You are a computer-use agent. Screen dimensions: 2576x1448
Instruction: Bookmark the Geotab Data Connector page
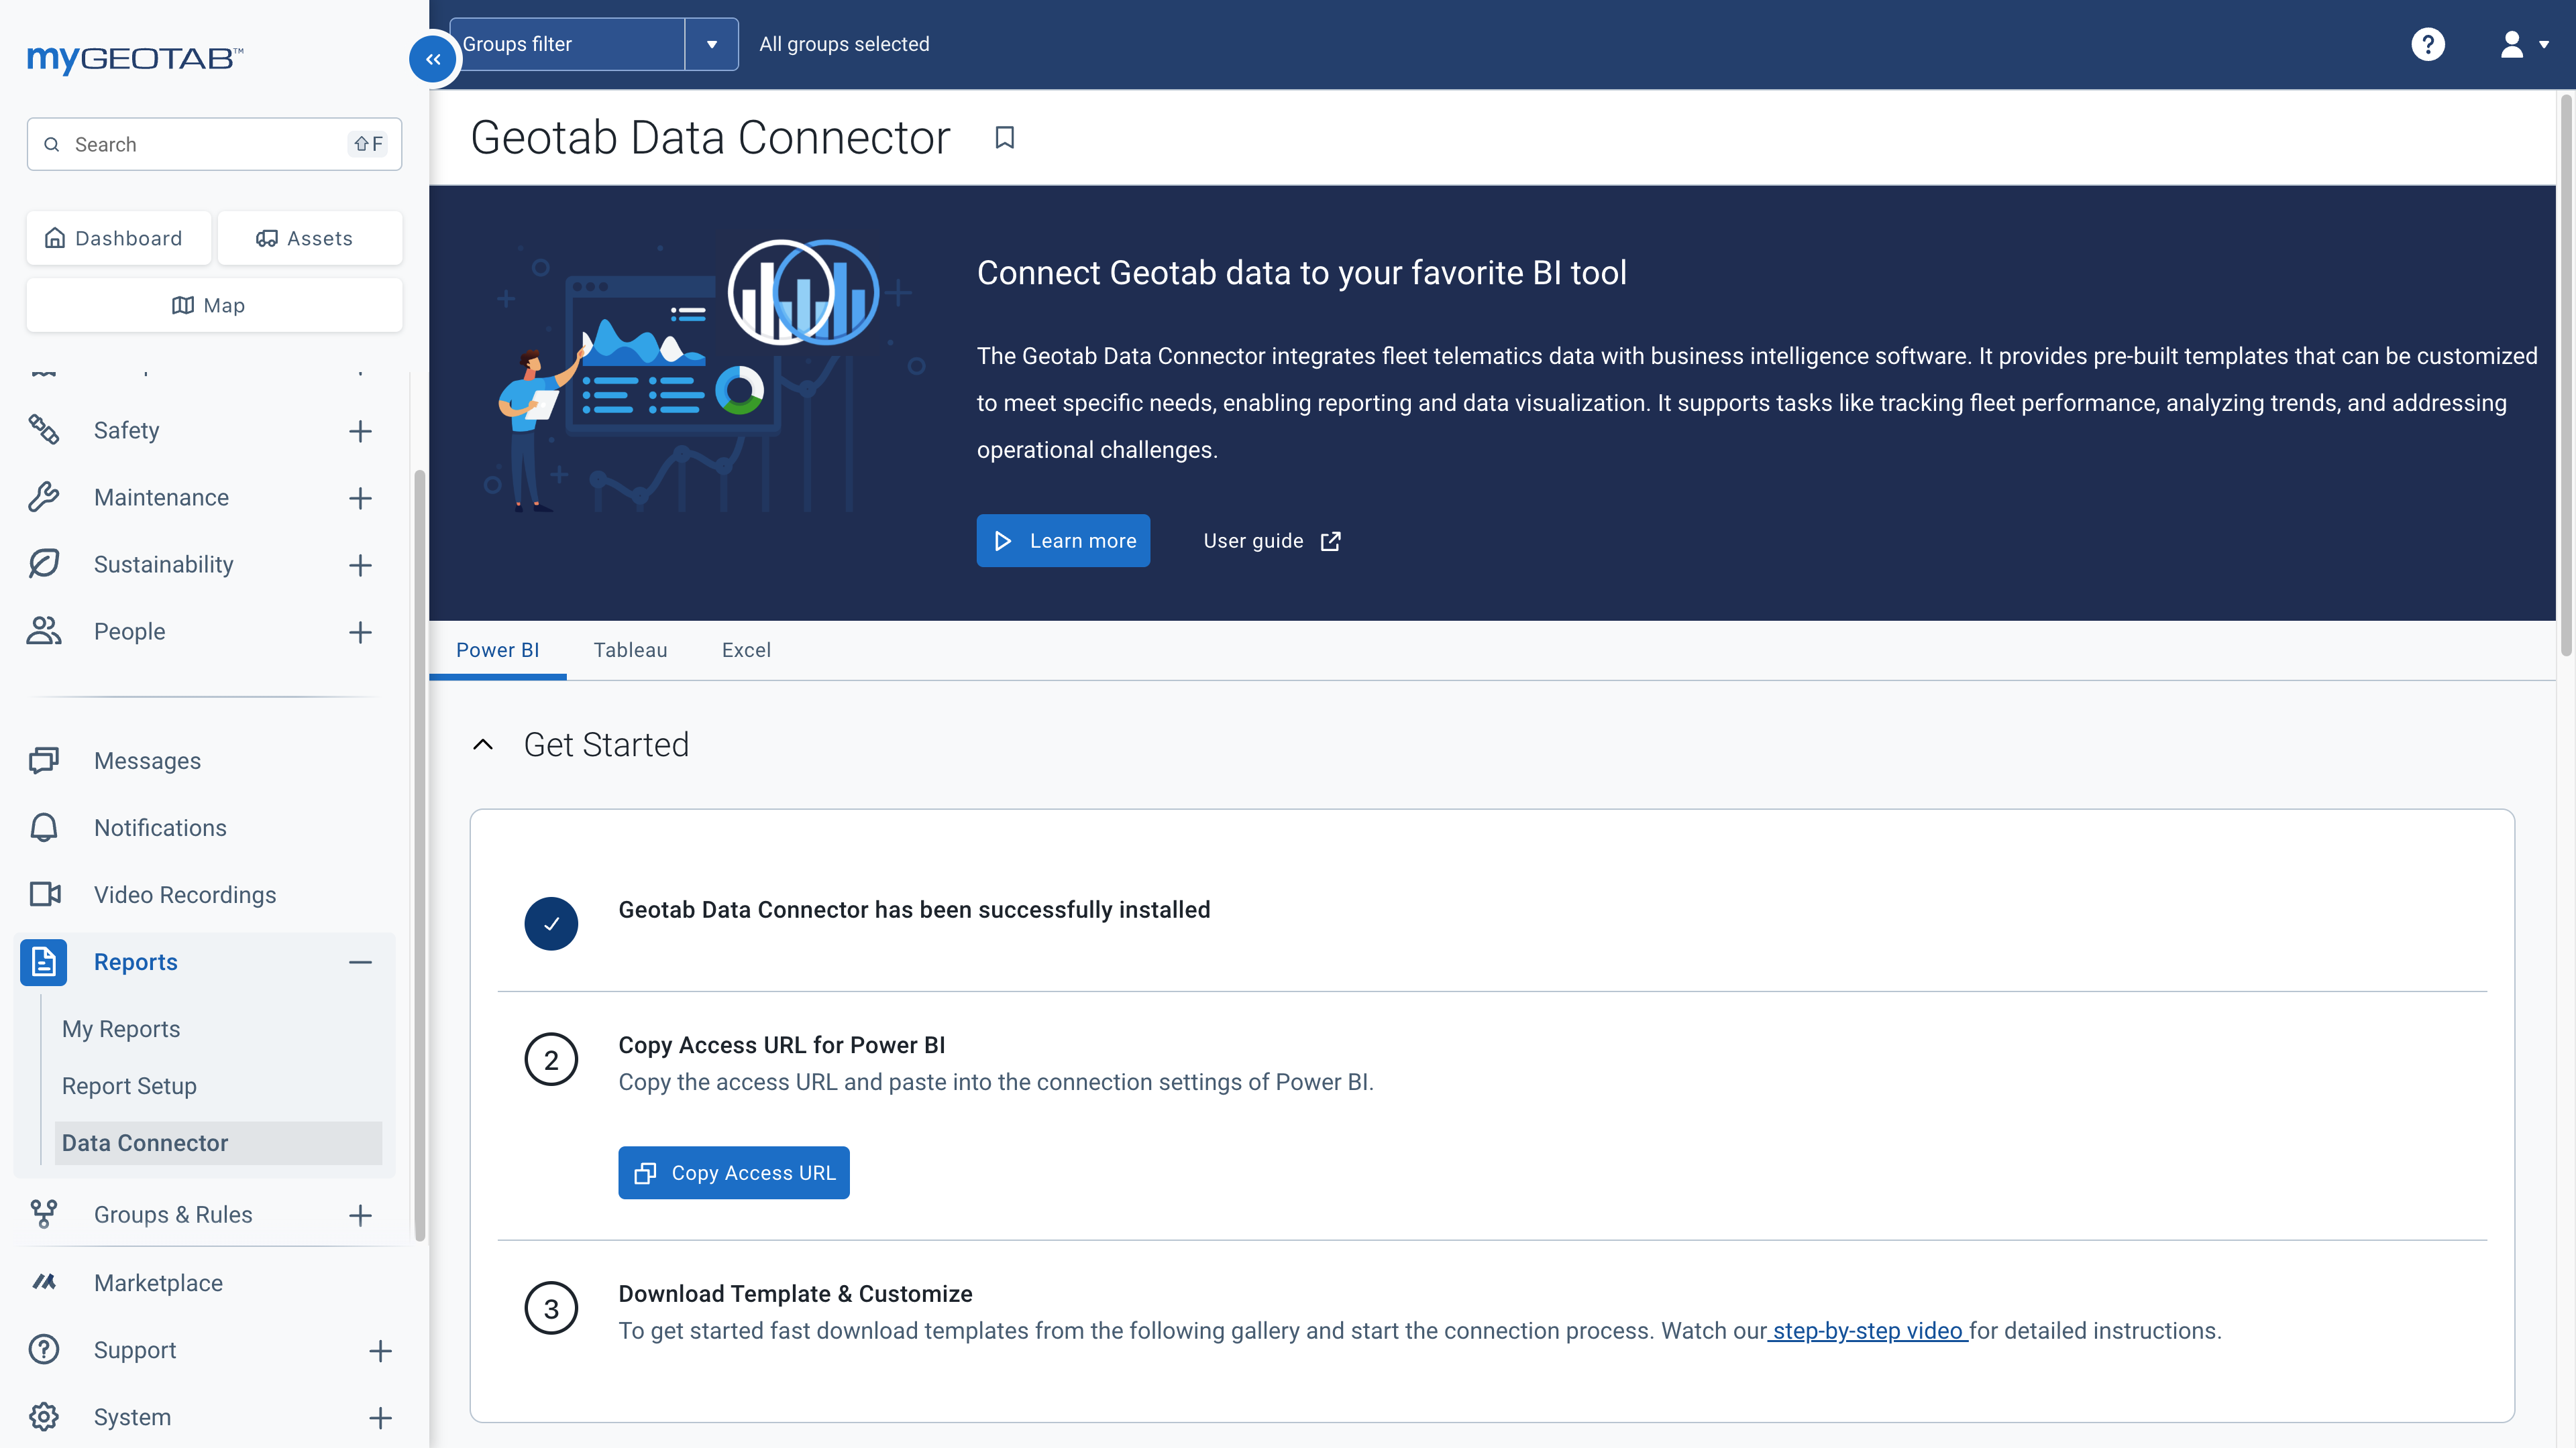1005,138
